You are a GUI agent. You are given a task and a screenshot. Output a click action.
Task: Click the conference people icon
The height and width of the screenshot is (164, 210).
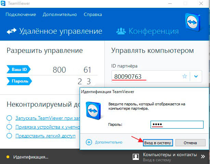click(121, 31)
